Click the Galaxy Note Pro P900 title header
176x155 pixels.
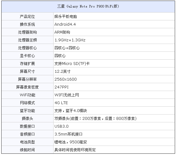(88, 6)
